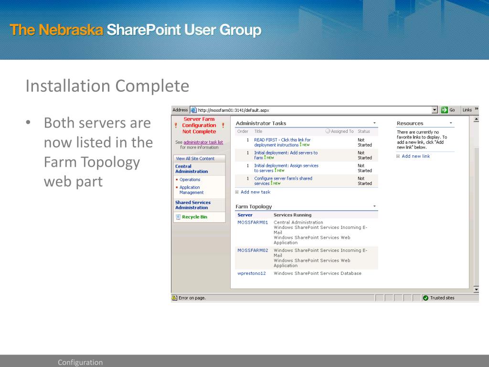Click the scrollbar up arrow
The height and width of the screenshot is (367, 489).
476,119
